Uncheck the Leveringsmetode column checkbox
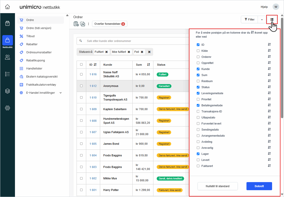Screen dimensions: 284x197 coord(198,93)
